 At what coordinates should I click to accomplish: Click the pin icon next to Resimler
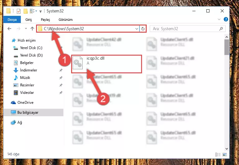coord(61,85)
